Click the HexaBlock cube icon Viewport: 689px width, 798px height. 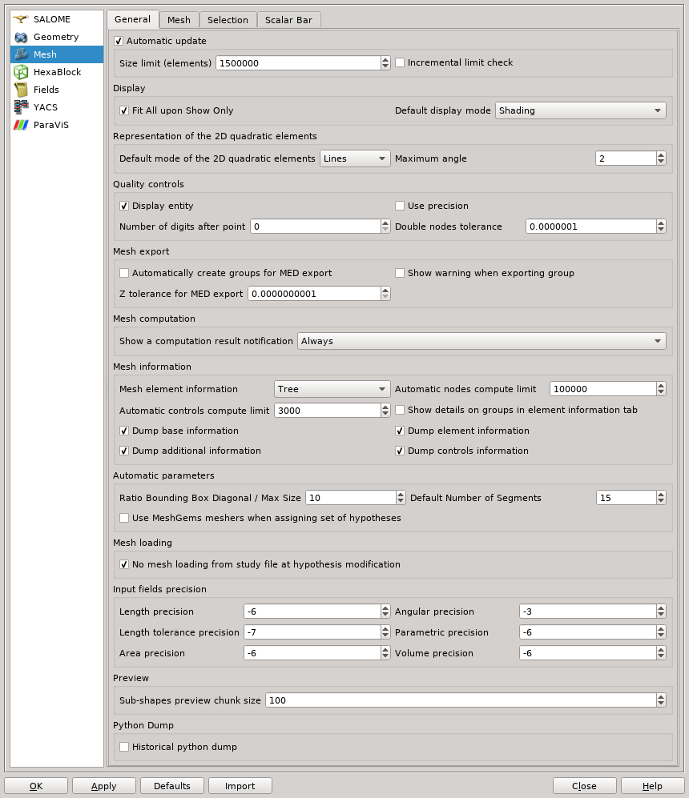point(21,72)
